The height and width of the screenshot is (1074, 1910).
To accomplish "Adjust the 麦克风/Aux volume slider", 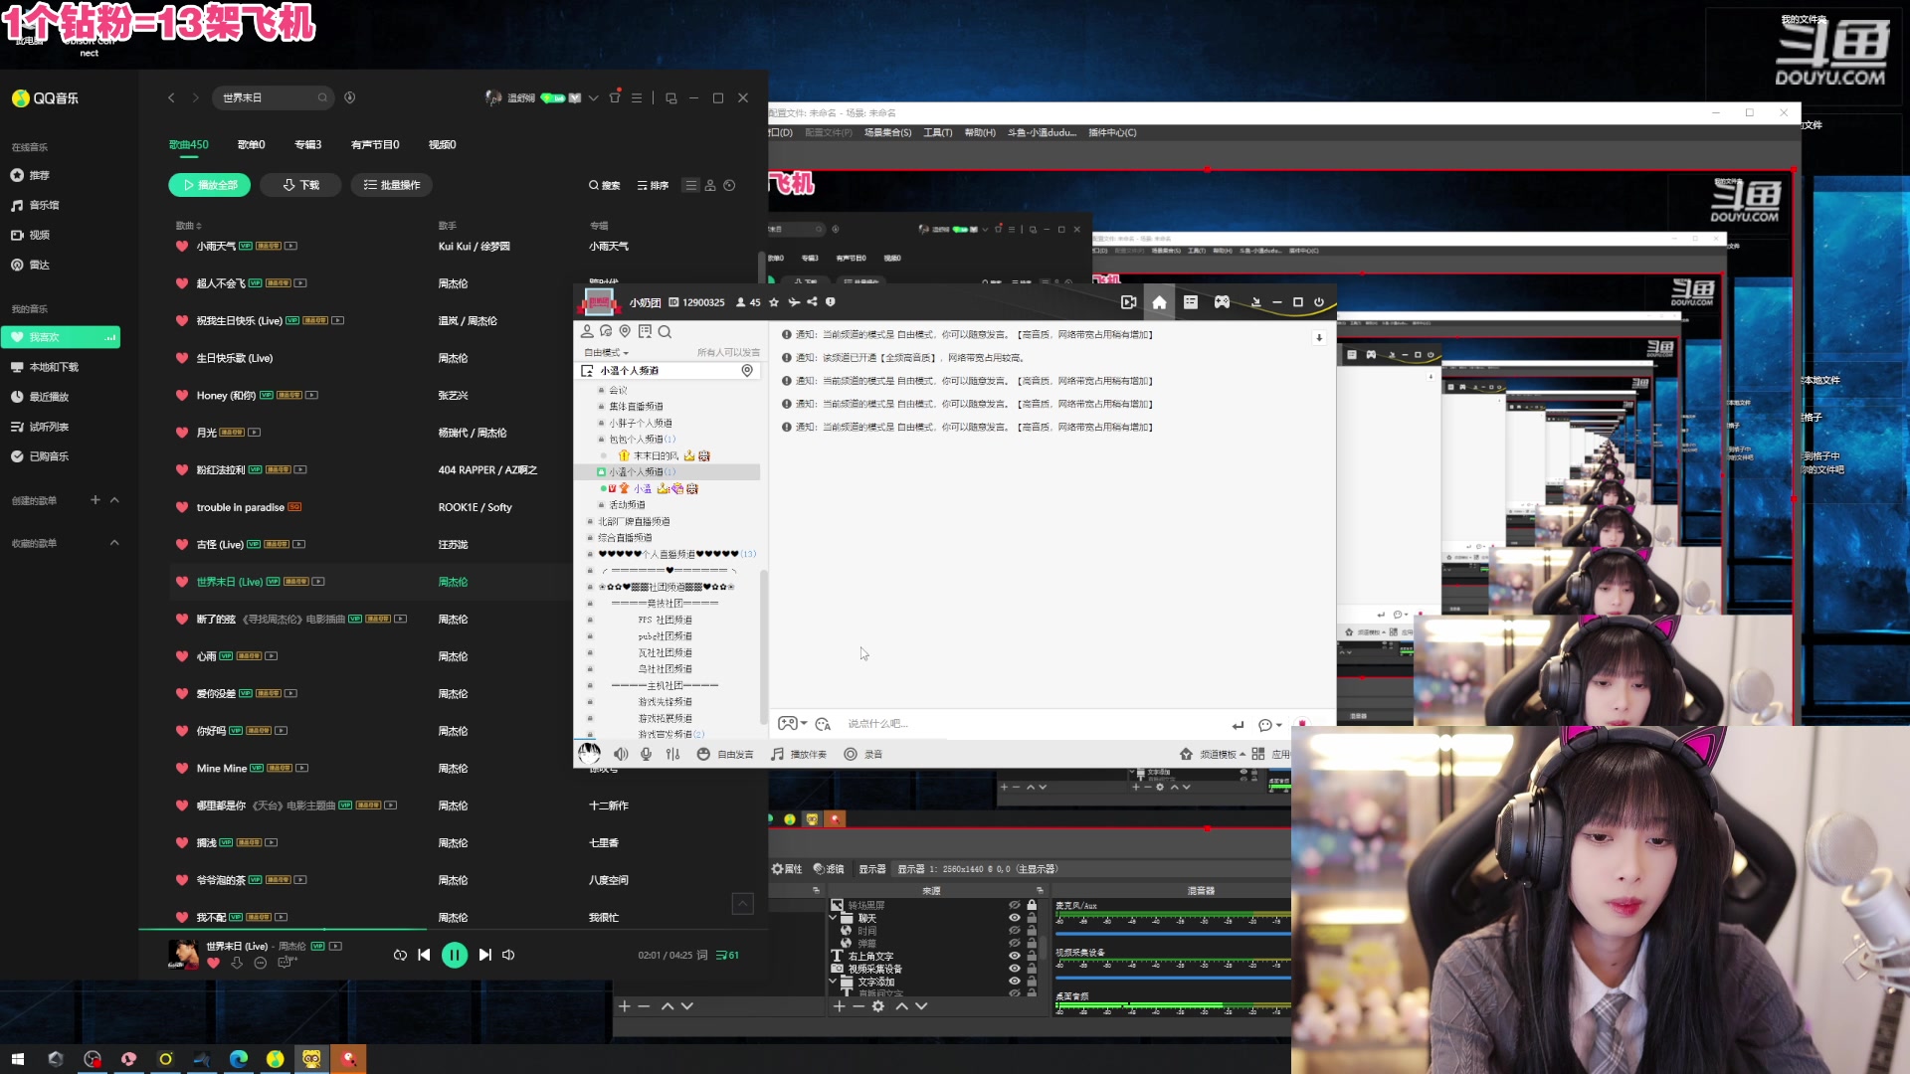I will coord(1173,933).
